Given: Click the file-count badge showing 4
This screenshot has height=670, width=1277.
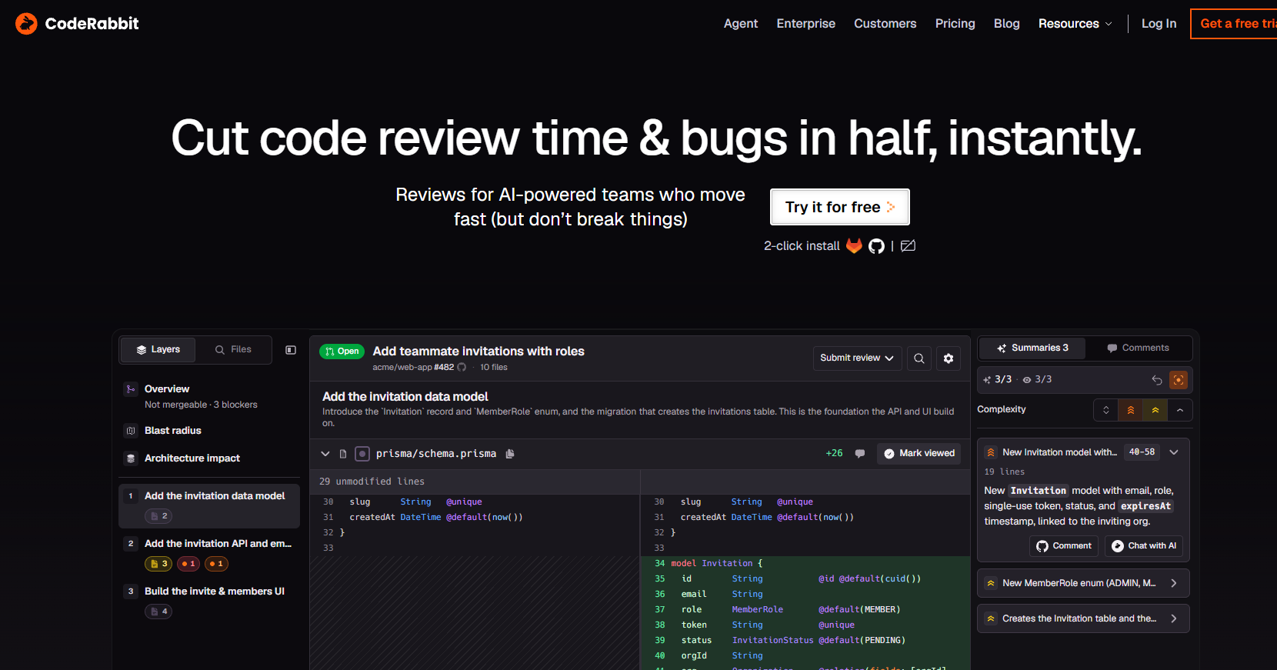Looking at the screenshot, I should 158,612.
